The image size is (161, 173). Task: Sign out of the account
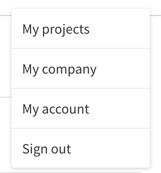tap(81, 148)
